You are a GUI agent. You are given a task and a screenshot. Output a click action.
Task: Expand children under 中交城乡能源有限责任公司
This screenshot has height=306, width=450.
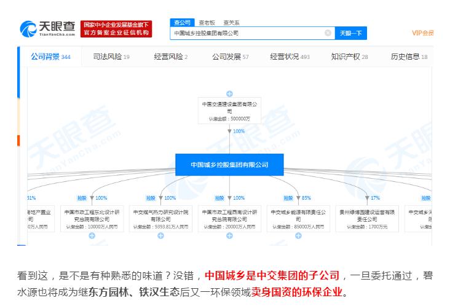(299, 236)
